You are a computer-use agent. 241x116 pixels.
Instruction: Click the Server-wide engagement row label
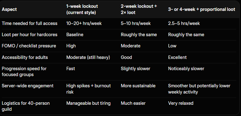click(28, 86)
